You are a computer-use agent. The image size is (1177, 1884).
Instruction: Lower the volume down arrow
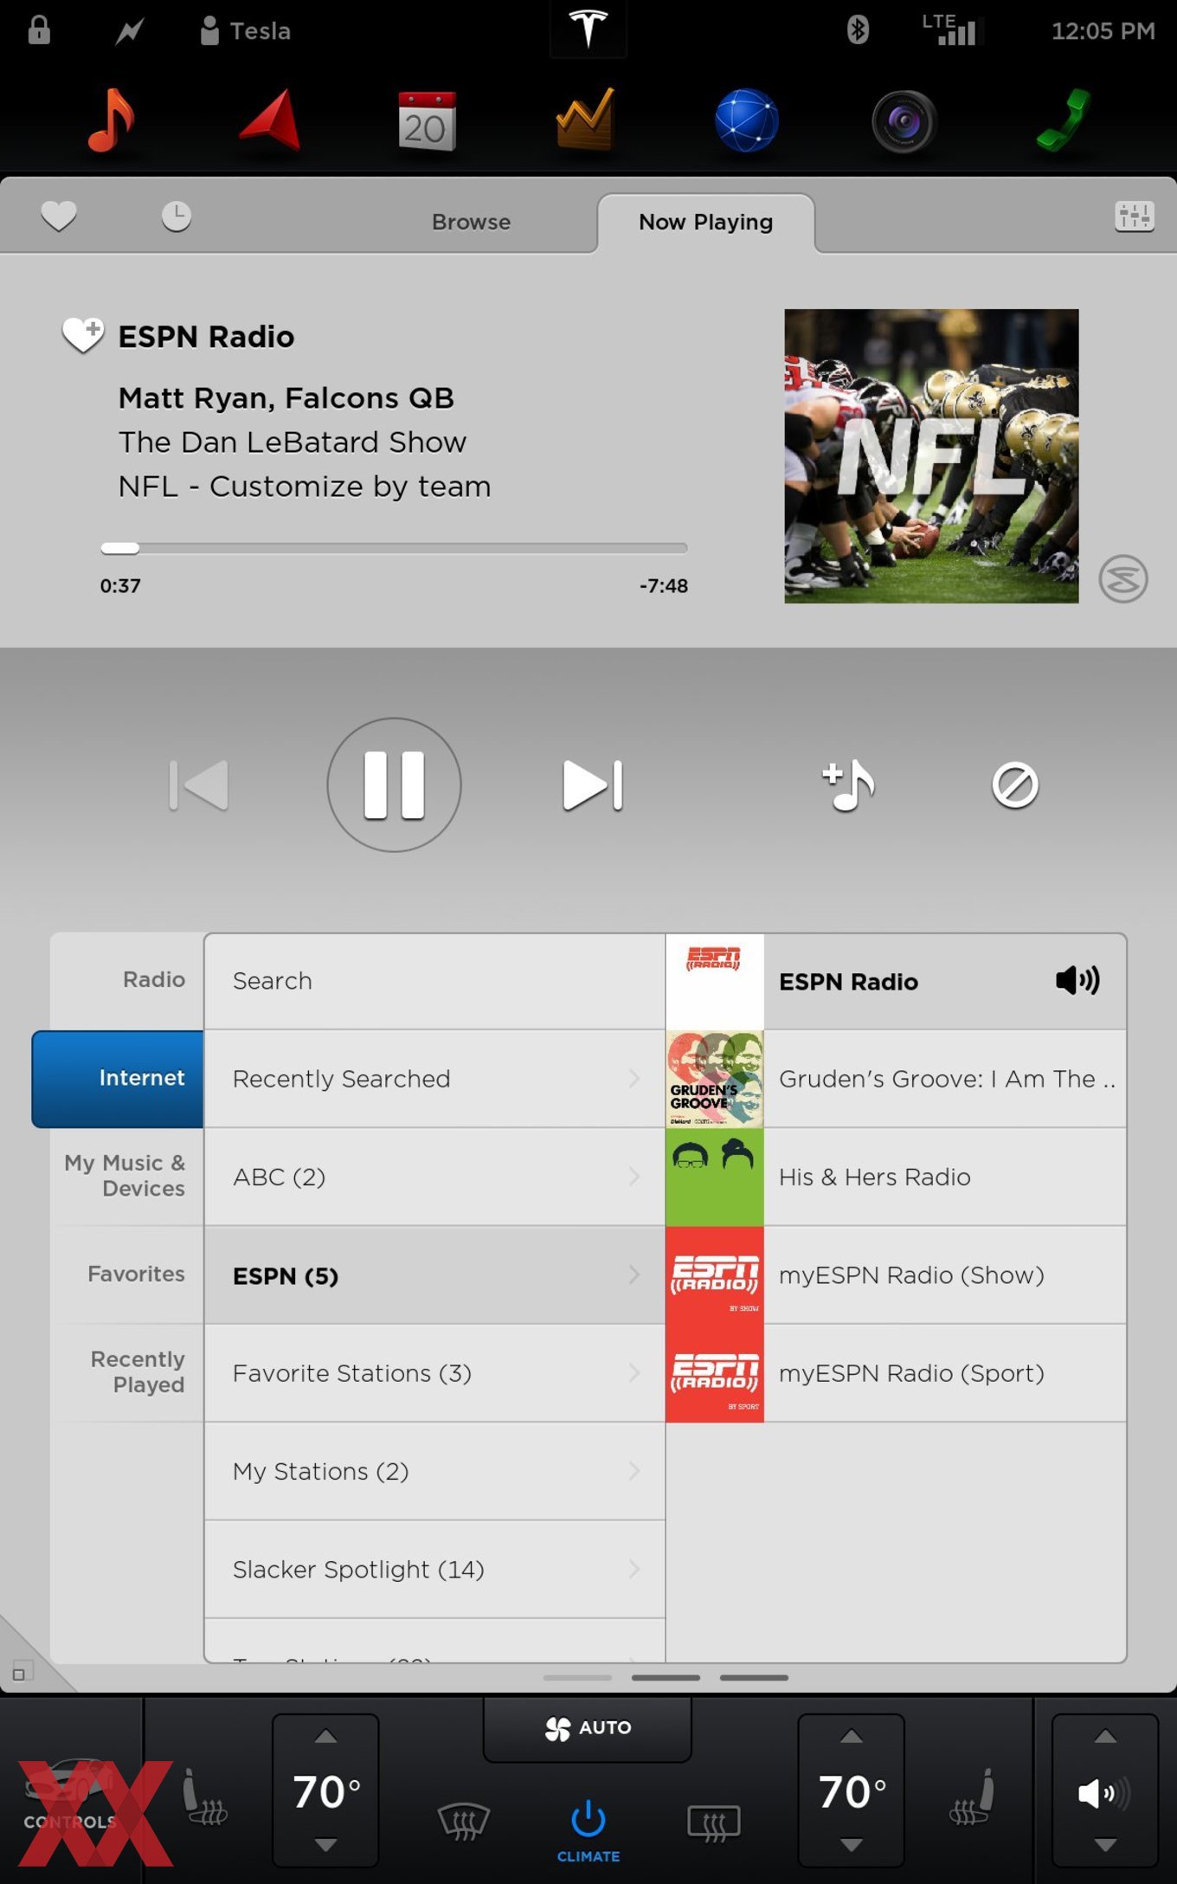(1105, 1845)
